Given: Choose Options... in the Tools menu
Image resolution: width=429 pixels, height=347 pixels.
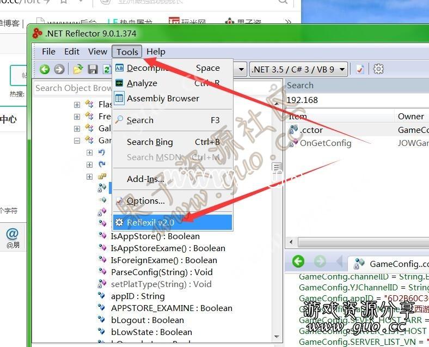Looking at the screenshot, I should 145,201.
